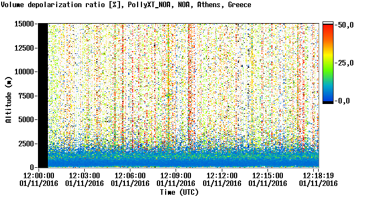Click the 12:12:00 time axis label
Screen dimensions: 366x214
pos(222,175)
